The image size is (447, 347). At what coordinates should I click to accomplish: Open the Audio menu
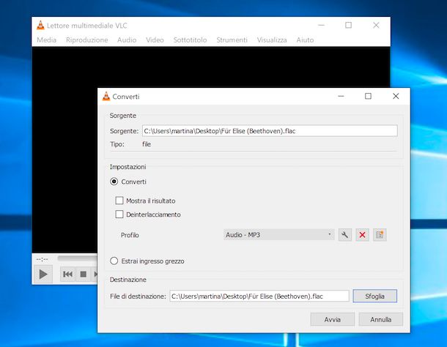coord(127,40)
